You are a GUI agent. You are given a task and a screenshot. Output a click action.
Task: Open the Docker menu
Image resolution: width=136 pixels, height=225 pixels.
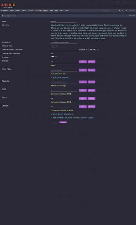tap(46, 10)
